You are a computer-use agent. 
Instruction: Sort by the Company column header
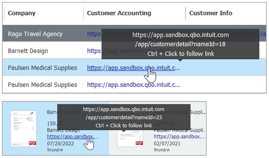pos(22,13)
